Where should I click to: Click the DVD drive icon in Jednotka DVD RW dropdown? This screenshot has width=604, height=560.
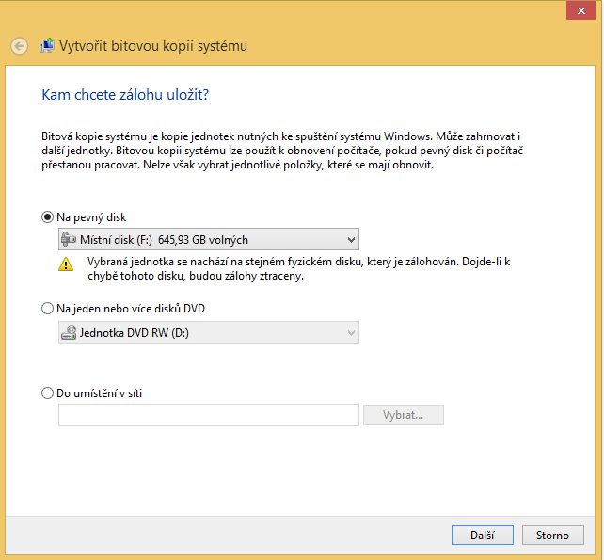tap(69, 332)
